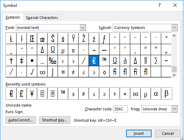The image size is (184, 140).
Task: Choose the registered ® recently used symbol
Action: (53, 93)
